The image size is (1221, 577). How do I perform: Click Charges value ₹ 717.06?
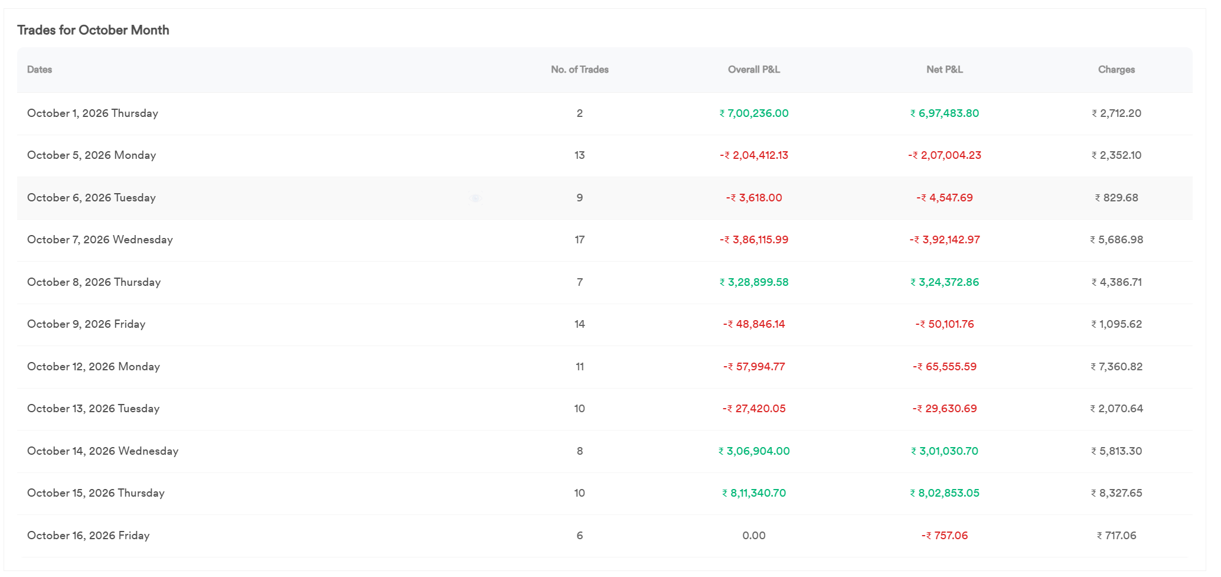pos(1116,536)
